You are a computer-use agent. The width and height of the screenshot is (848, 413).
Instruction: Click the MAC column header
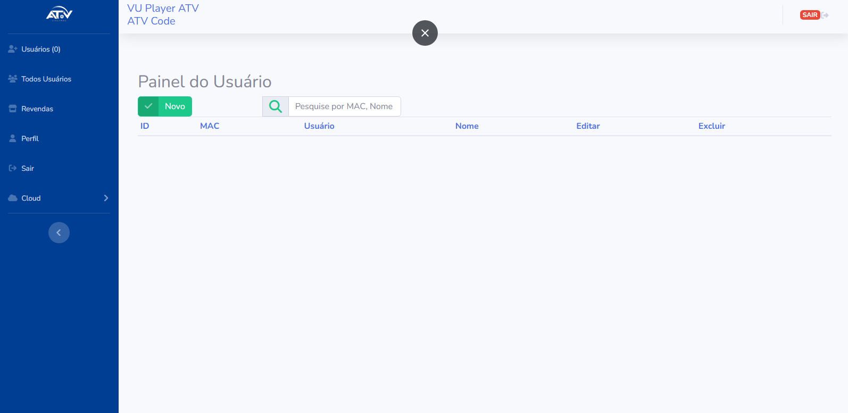[210, 126]
